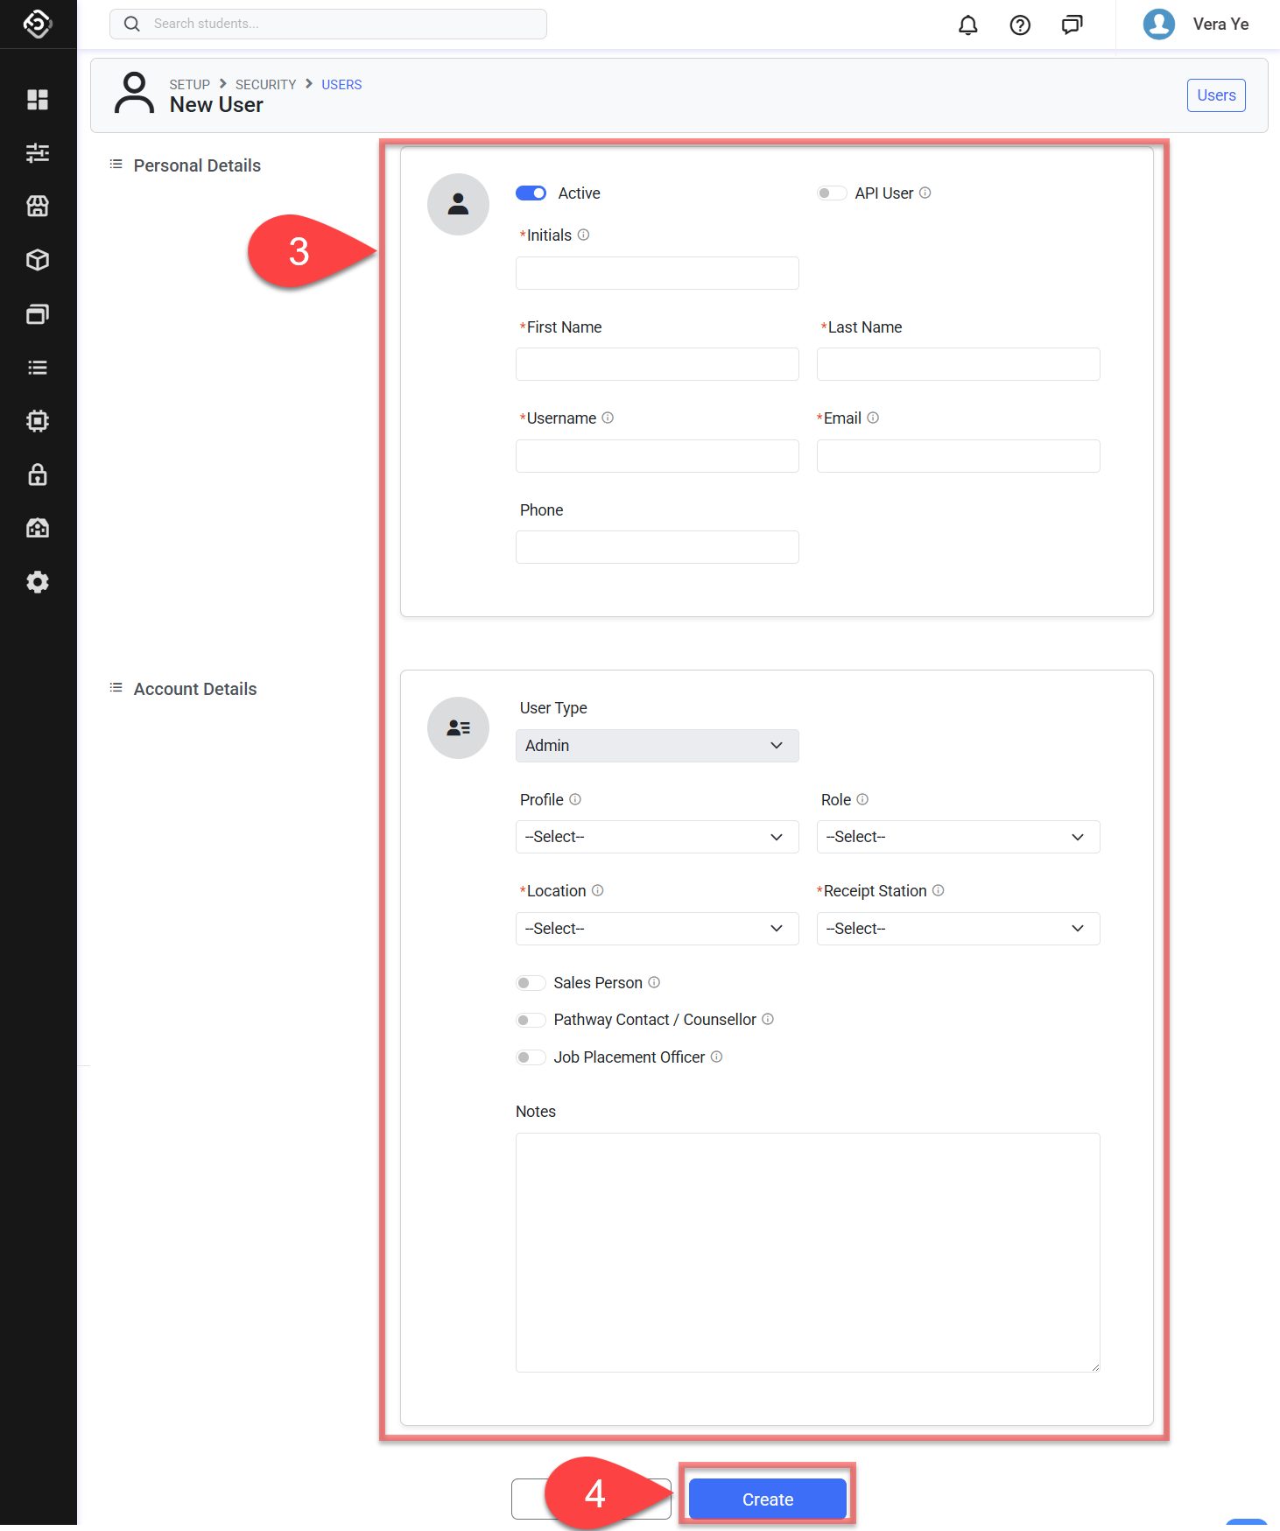This screenshot has width=1280, height=1531.
Task: Click the personal details avatar placeholder
Action: point(458,204)
